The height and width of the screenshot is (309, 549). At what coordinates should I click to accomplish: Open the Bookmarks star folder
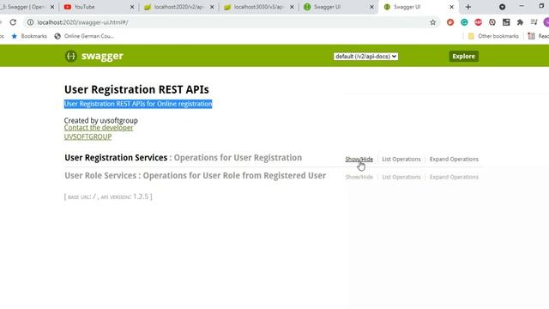pos(29,36)
